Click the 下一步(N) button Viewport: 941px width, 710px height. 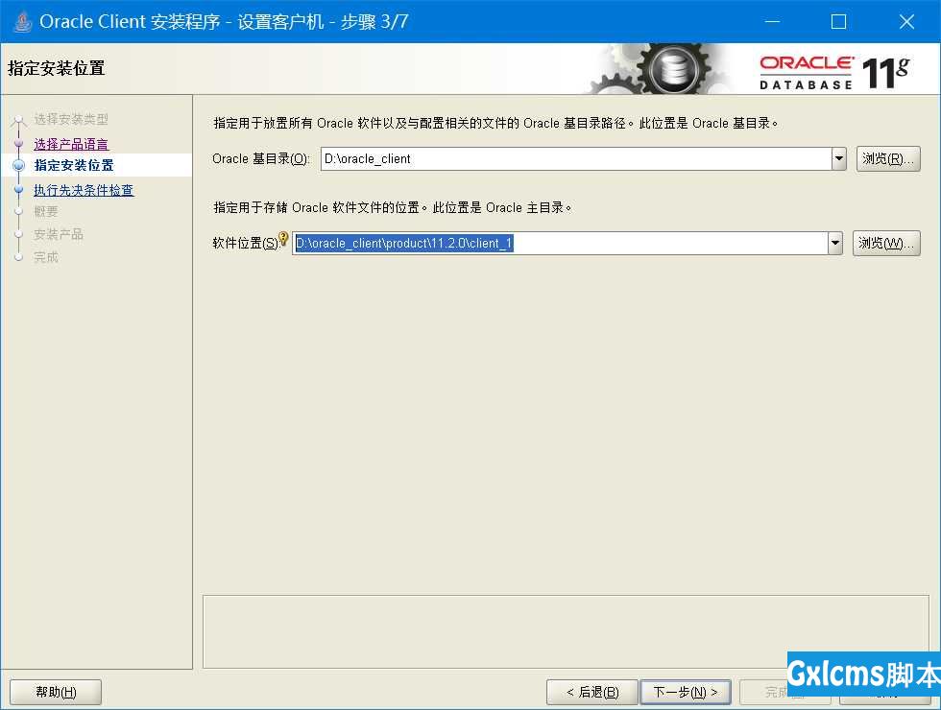click(686, 691)
